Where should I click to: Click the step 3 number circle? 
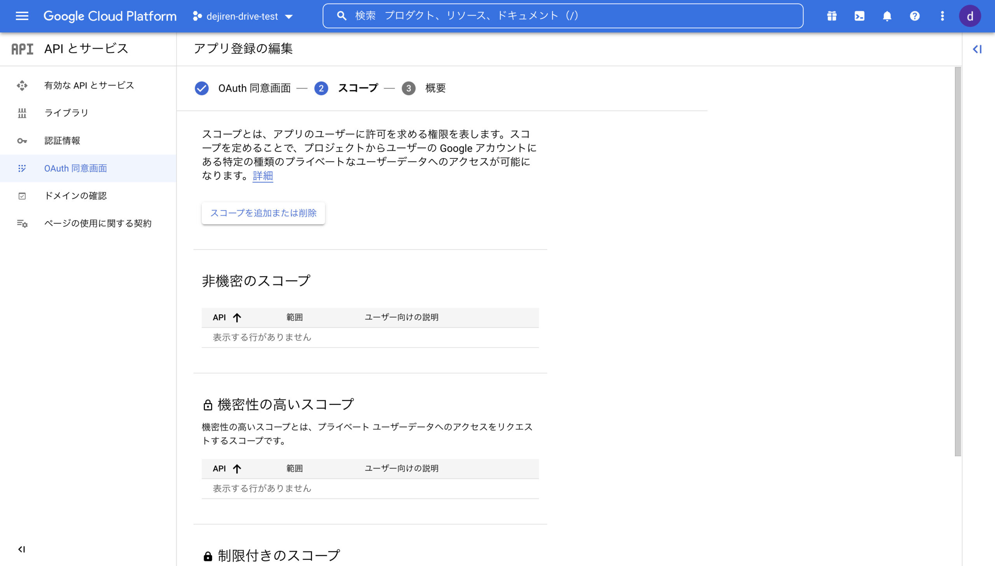pyautogui.click(x=408, y=89)
